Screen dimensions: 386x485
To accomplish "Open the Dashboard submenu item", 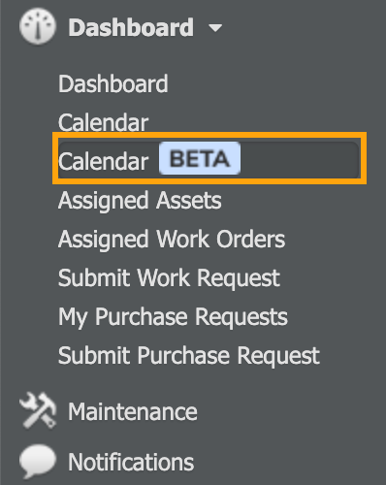I will tap(113, 83).
